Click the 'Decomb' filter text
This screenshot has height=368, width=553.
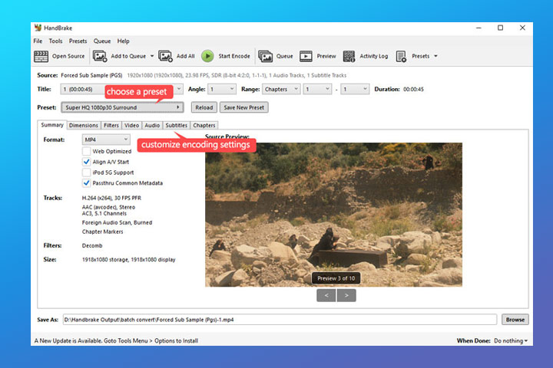(x=92, y=245)
